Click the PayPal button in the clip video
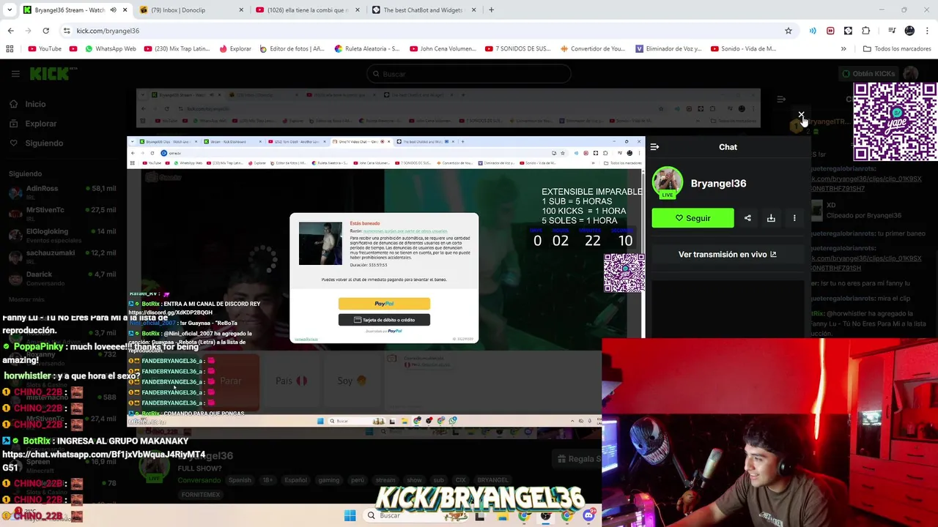This screenshot has height=527, width=938. [x=384, y=303]
